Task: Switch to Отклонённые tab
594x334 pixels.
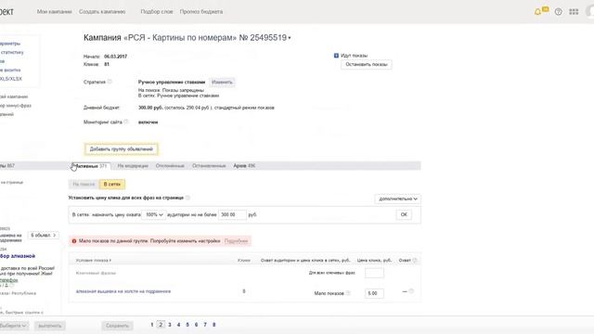Action: click(170, 166)
